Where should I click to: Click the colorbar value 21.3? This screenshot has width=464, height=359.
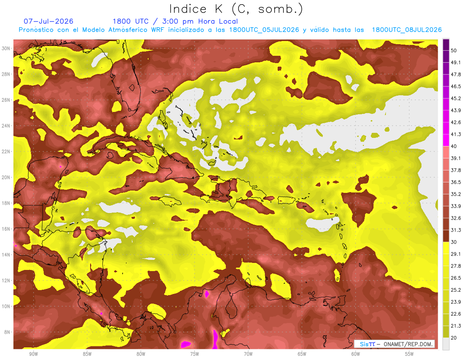[x=456, y=326]
